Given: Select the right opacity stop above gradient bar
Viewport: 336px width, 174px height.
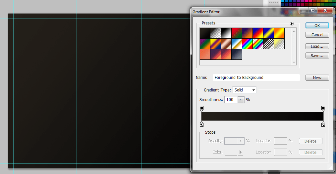Looking at the screenshot, I should point(323,108).
